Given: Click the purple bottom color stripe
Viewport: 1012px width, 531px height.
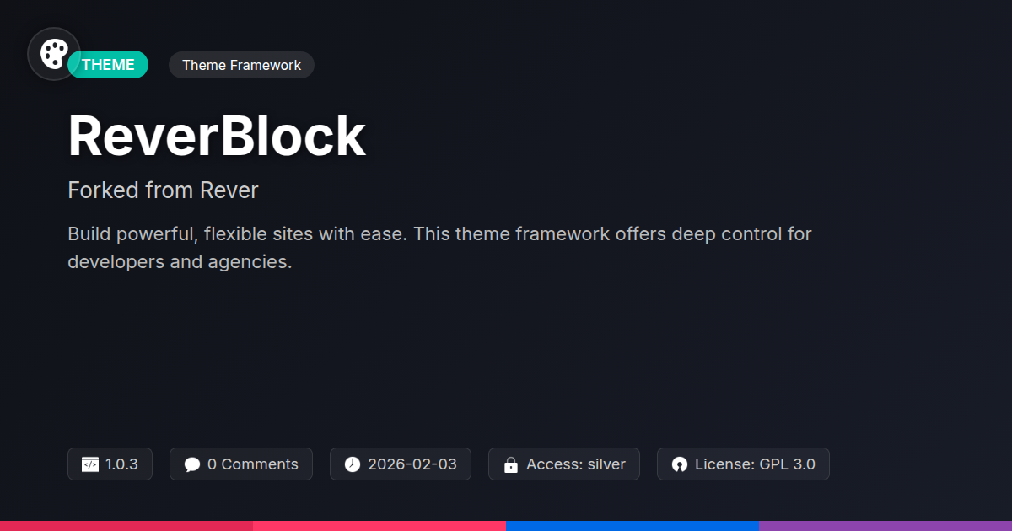Looking at the screenshot, I should (x=885, y=525).
